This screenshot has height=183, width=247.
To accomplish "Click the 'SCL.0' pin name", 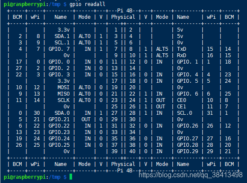I will [x=184, y=113].
